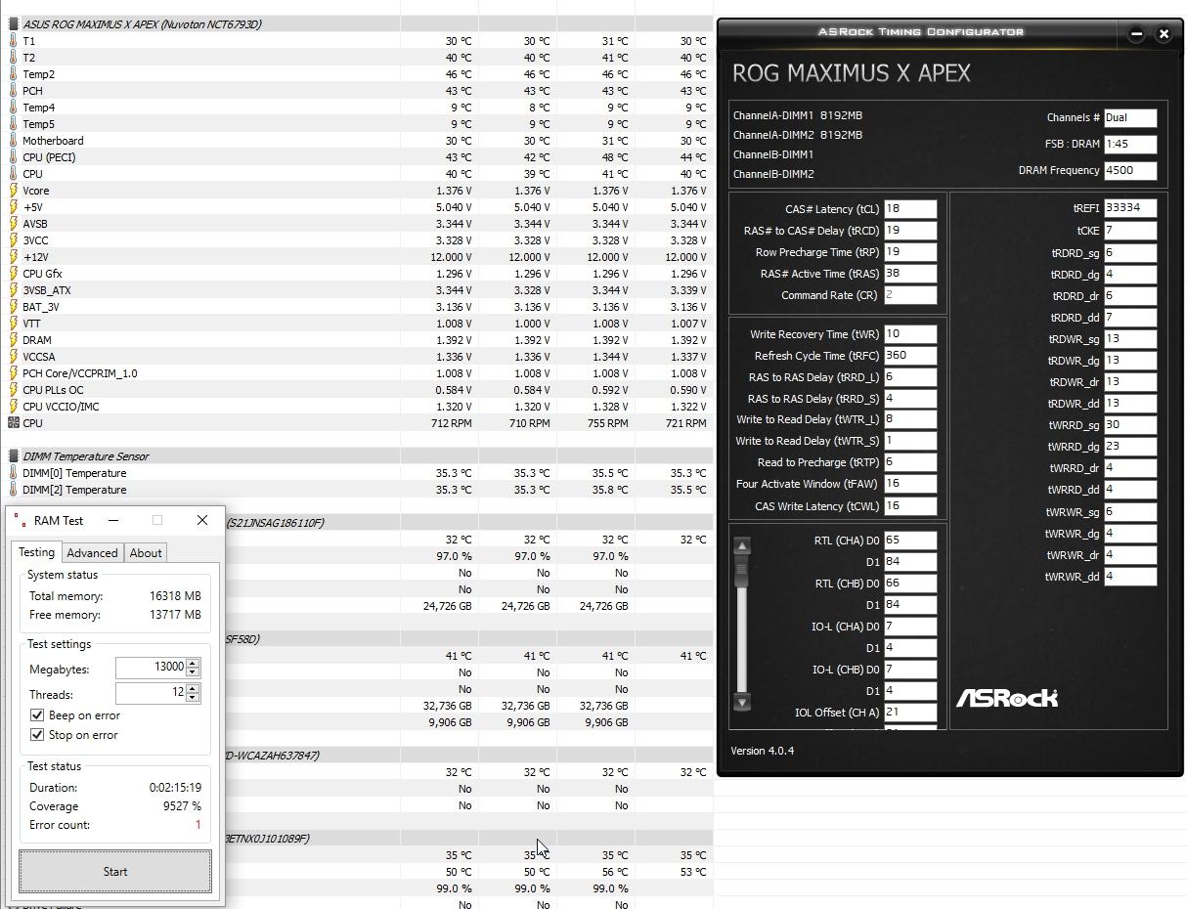Click the RTL (CHA) D0 field
The width and height of the screenshot is (1187, 909).
click(910, 540)
